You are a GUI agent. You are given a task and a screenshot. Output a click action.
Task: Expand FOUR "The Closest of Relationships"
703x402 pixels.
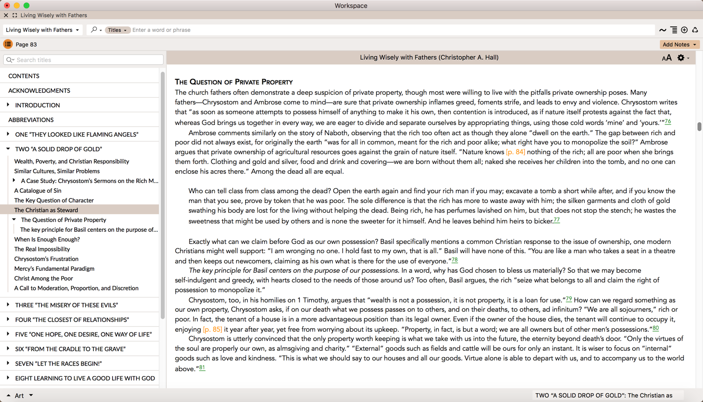point(8,320)
